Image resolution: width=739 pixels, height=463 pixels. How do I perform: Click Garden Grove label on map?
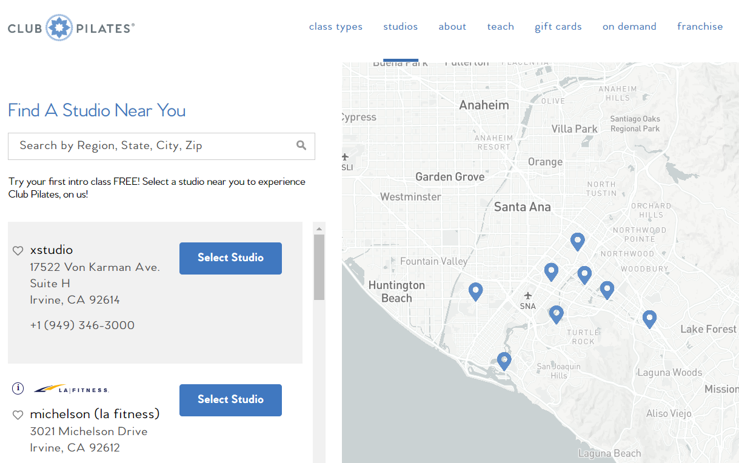(450, 177)
